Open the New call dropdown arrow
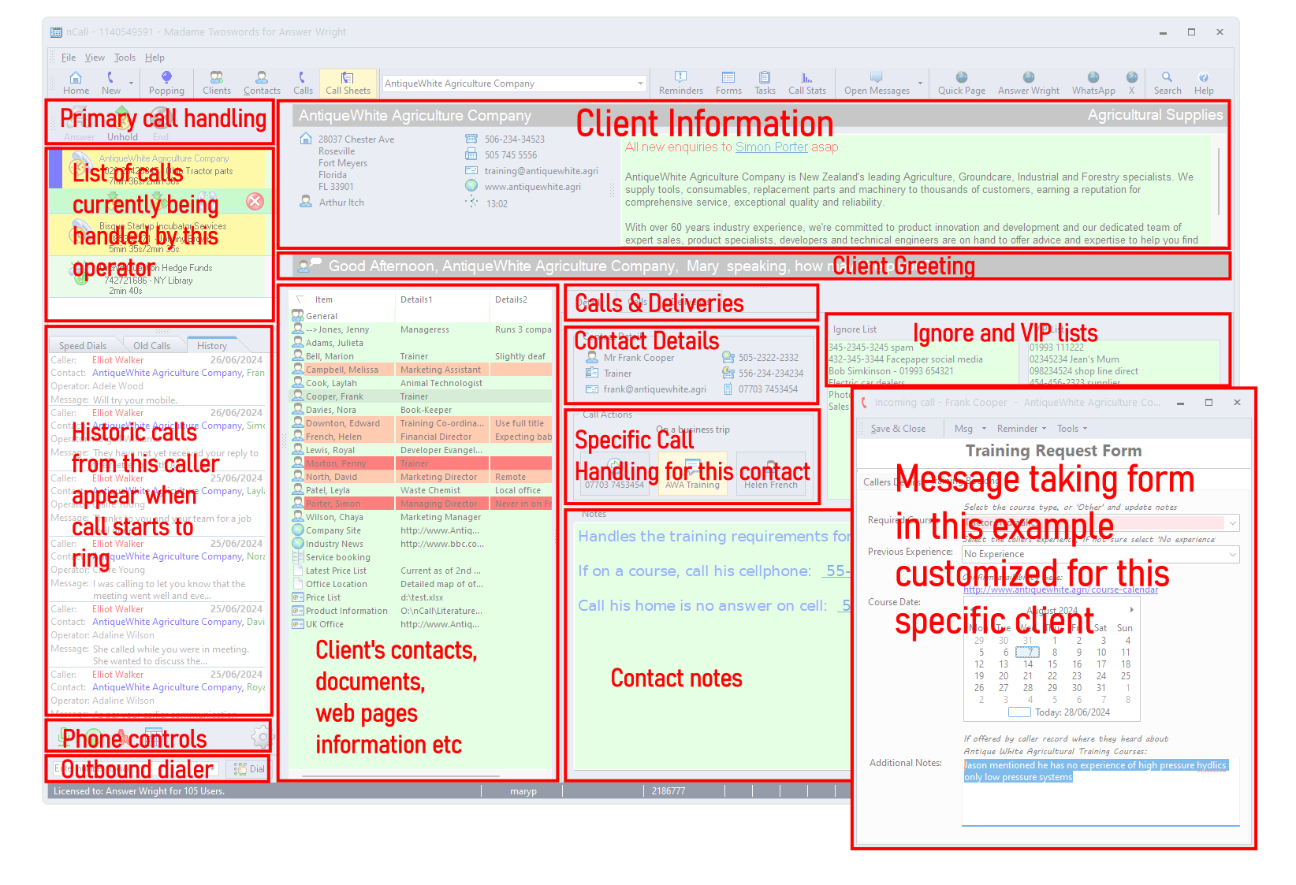The height and width of the screenshot is (885, 1296). [131, 83]
